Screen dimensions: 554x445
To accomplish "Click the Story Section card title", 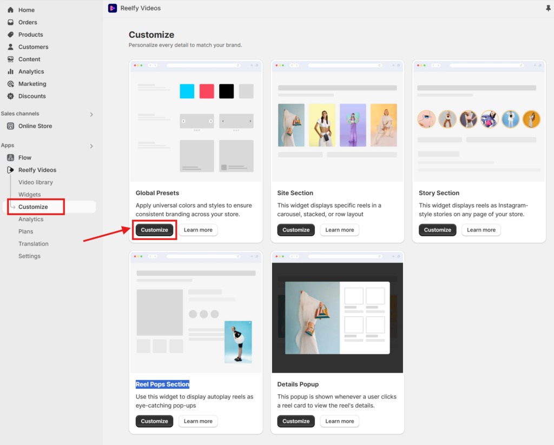I will coord(439,193).
